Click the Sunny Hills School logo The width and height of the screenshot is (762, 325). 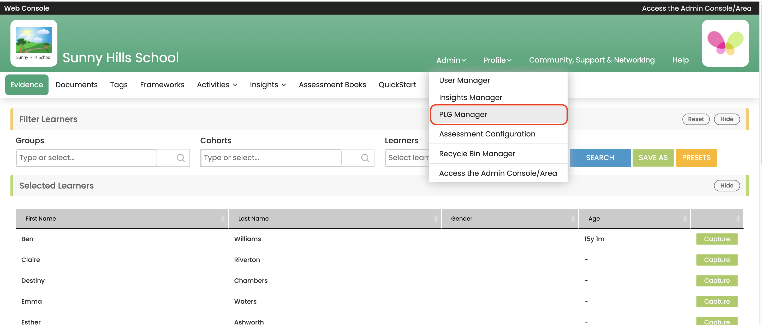(x=34, y=43)
